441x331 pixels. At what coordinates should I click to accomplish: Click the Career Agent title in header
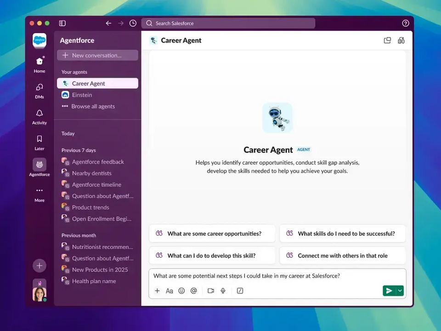pos(181,40)
